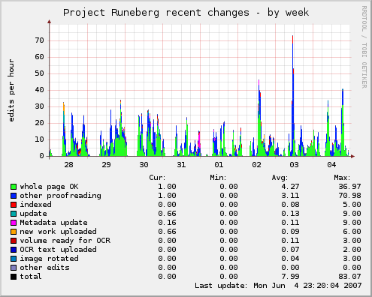Click the 'image rotated' legend swatch
The height and width of the screenshot is (297, 372).
14,259
